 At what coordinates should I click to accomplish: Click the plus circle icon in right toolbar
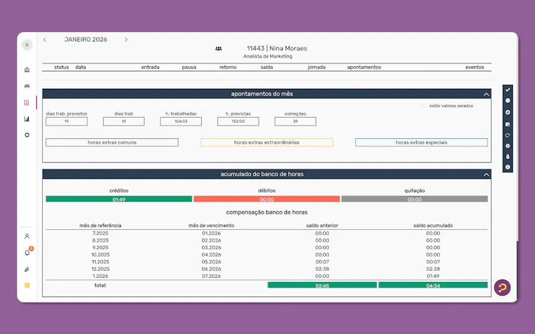[x=508, y=112]
